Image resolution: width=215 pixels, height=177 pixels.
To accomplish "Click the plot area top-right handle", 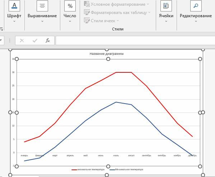I will click(x=200, y=59).
